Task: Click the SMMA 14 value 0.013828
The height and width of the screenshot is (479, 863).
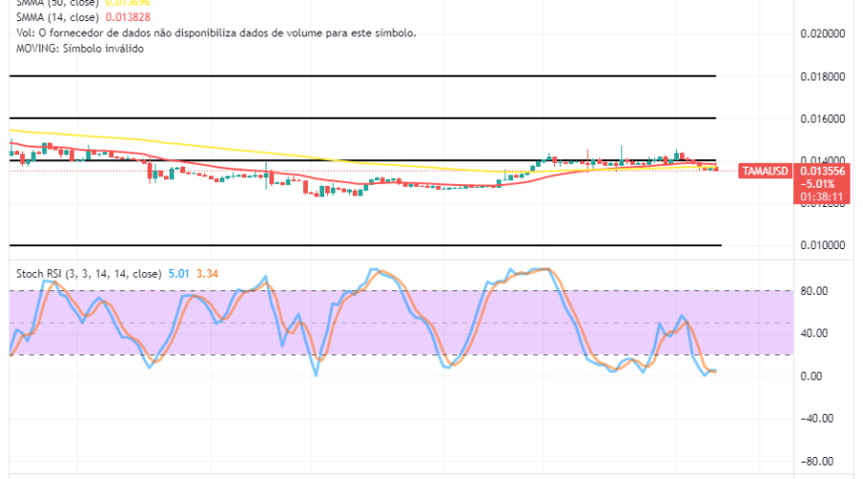Action: pyautogui.click(x=128, y=17)
